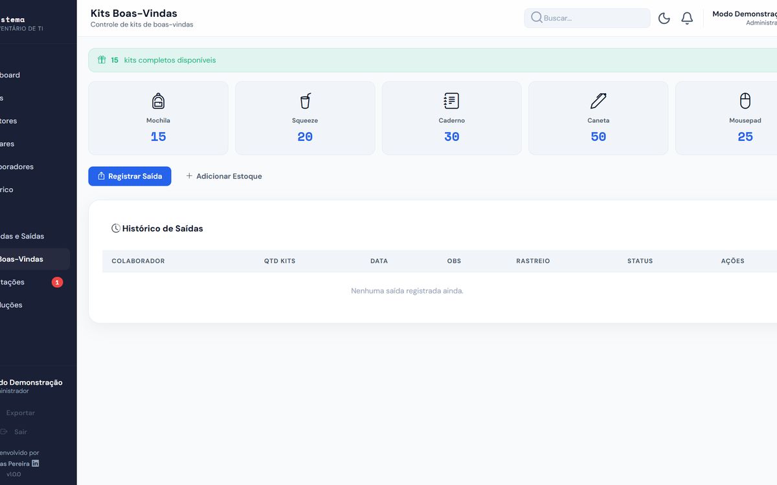Click the red notification badge showing 1

(x=57, y=282)
